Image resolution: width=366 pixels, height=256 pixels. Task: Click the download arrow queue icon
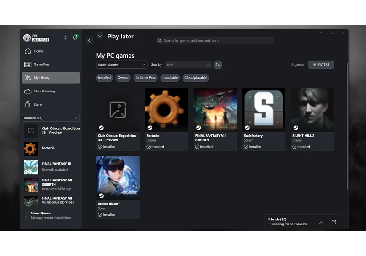26,216
